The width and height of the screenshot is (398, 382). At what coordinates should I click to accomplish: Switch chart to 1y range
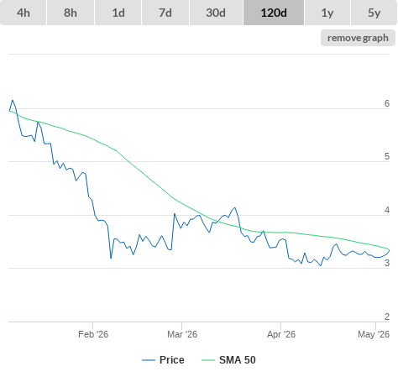(x=327, y=13)
